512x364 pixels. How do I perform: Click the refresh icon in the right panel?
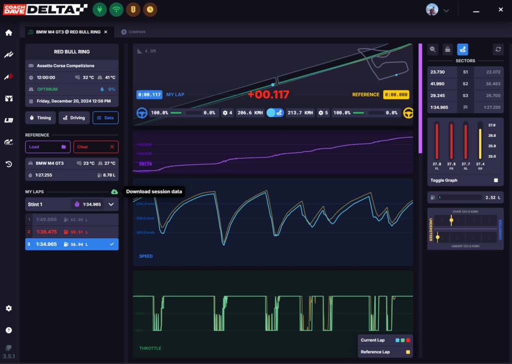(497, 49)
